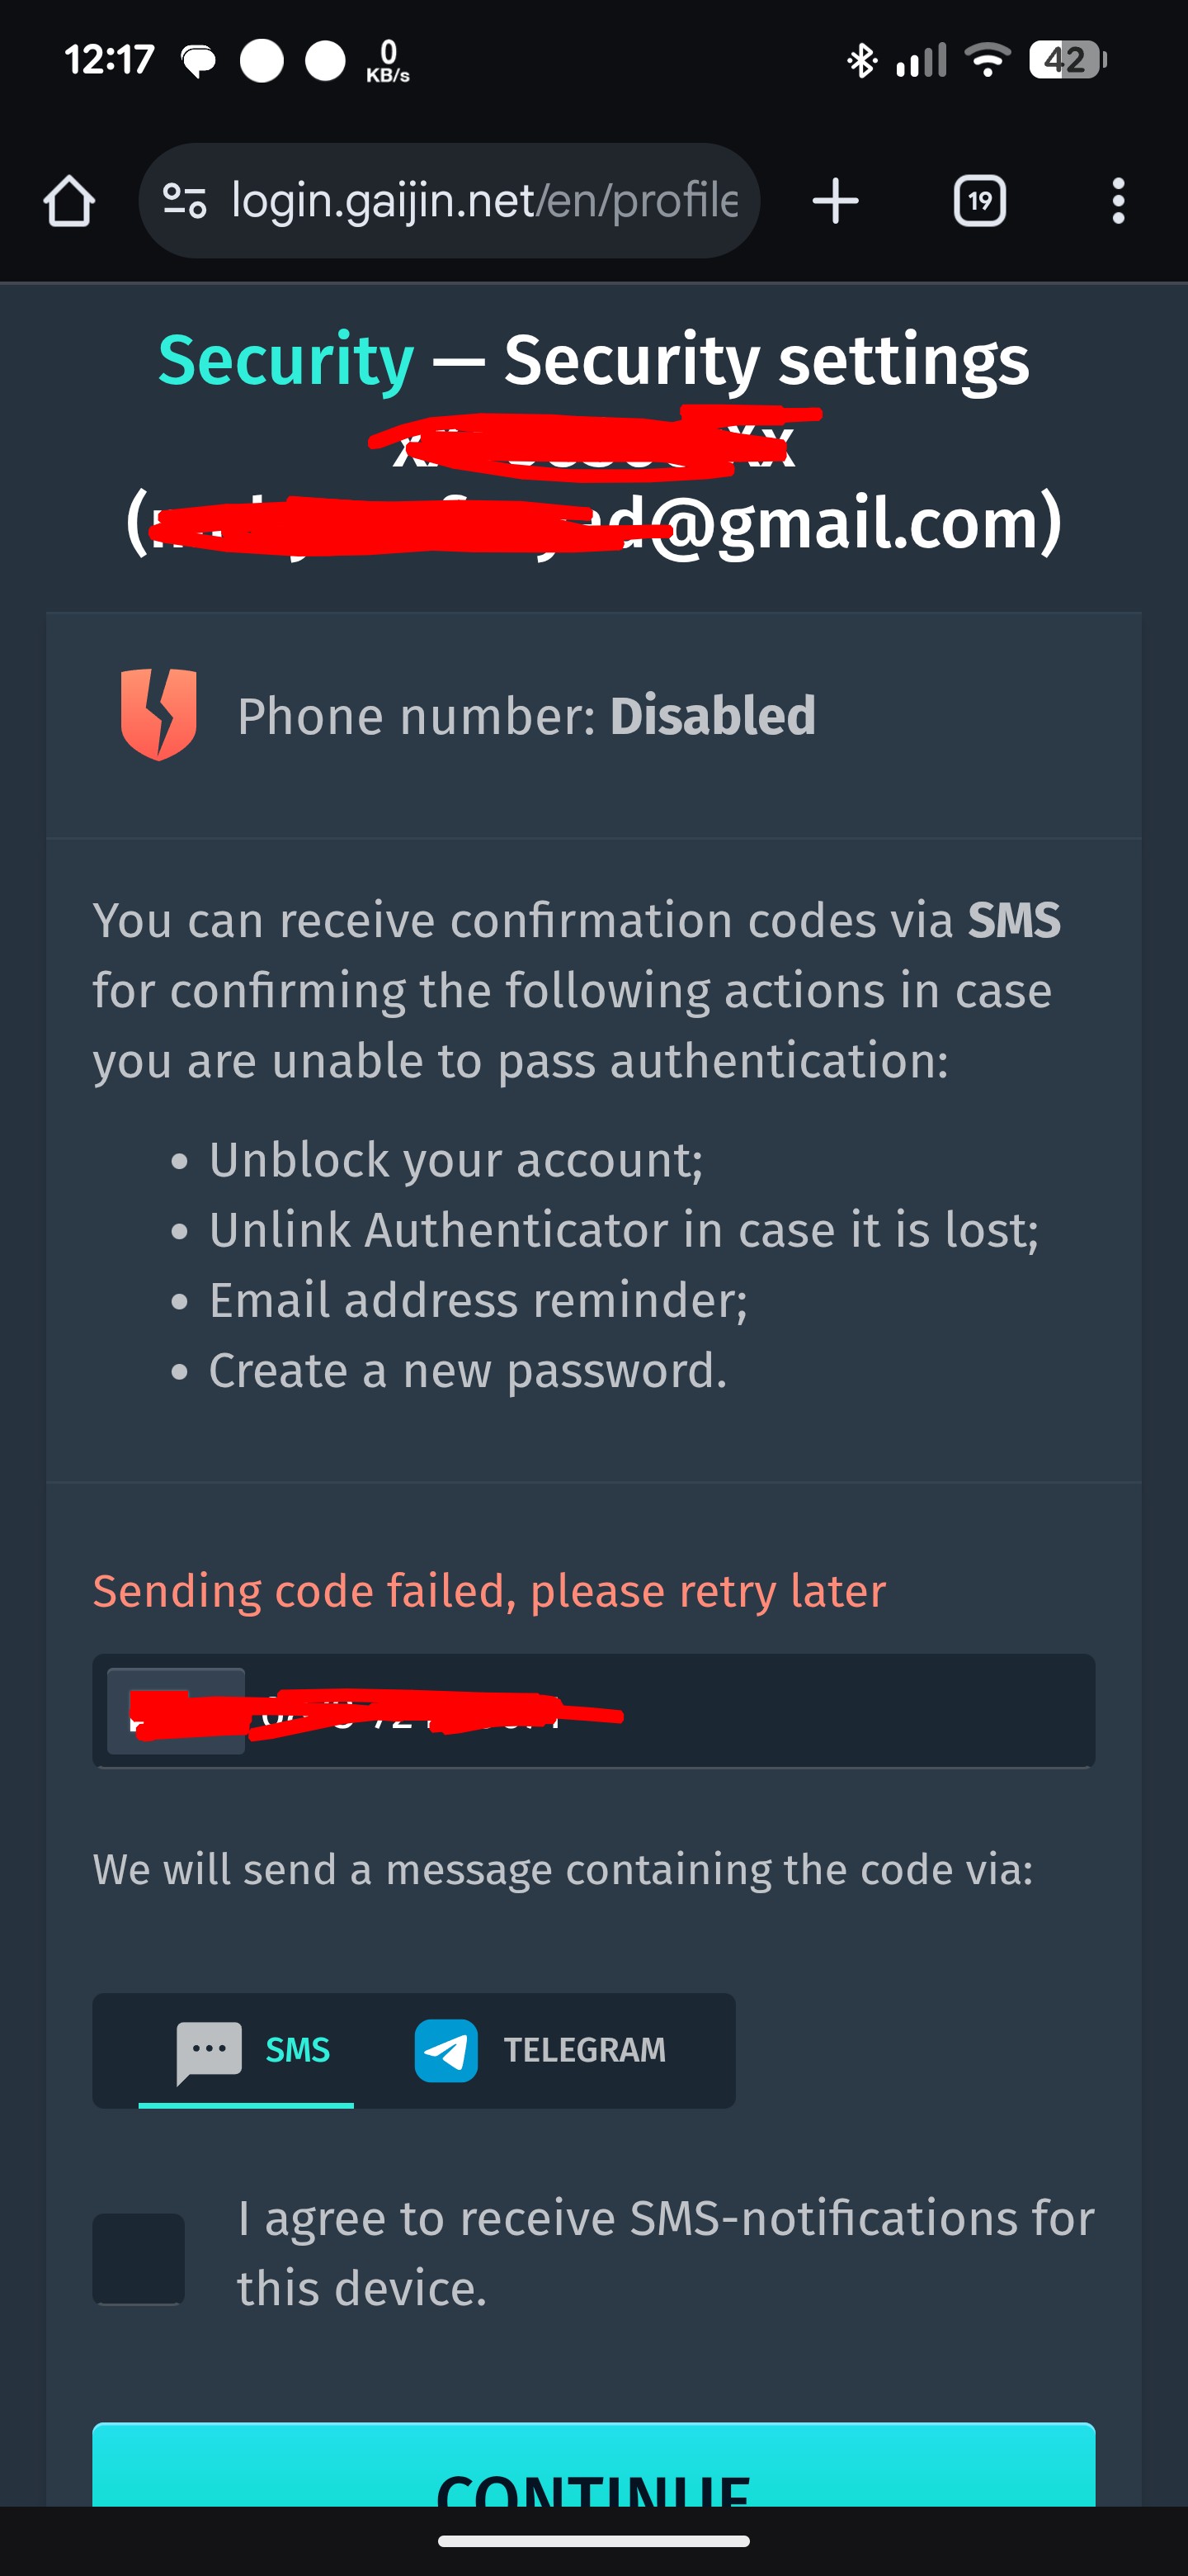This screenshot has width=1188, height=2576.
Task: Click the teal Security heading link
Action: click(285, 360)
